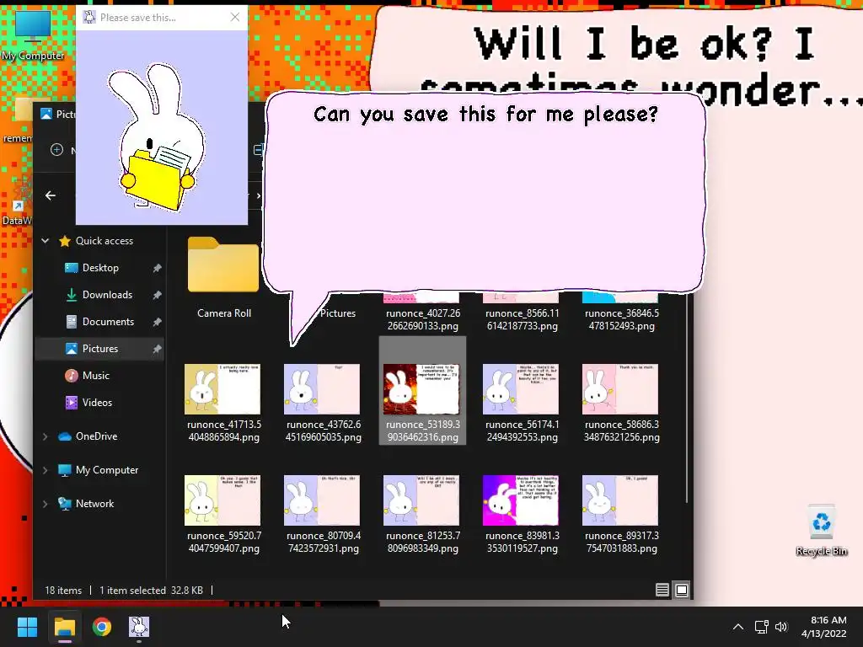Open the taskbar clock and date
This screenshot has height=647, width=863.
[x=824, y=627]
